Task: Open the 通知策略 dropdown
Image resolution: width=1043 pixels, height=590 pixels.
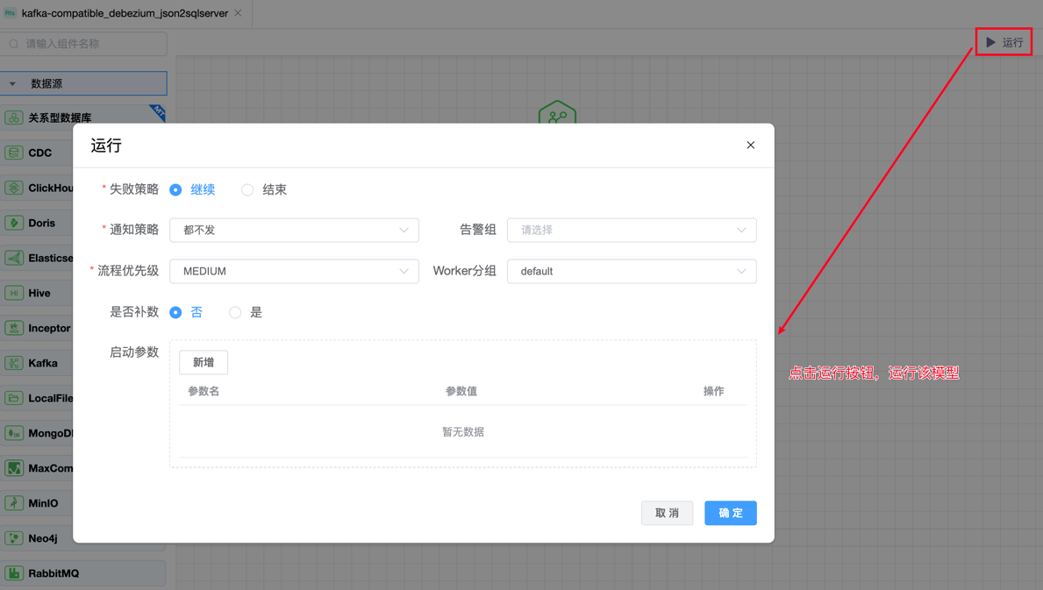Action: click(294, 231)
